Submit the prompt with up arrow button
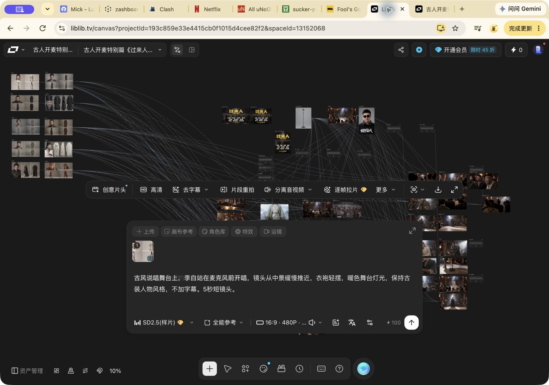This screenshot has width=549, height=385. (x=411, y=322)
